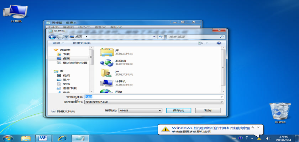The image size is (299, 142).
Task: Open the view options dropdown arrow
Action: click(207, 43)
